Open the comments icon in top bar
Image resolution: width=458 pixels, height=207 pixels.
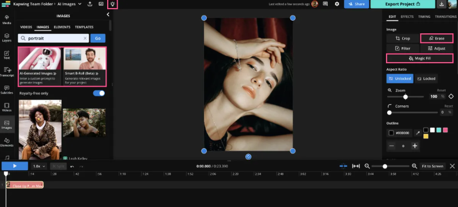tap(325, 4)
